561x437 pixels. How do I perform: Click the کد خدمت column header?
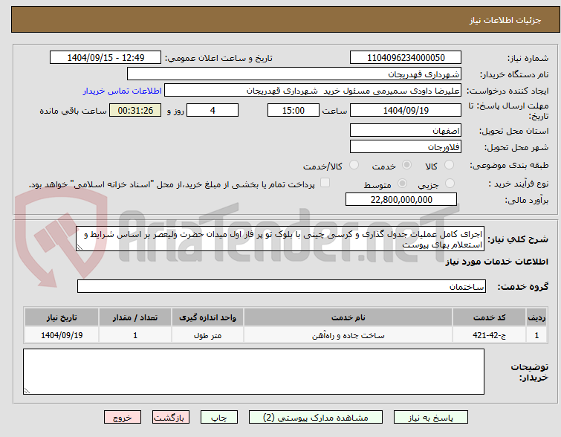click(489, 317)
